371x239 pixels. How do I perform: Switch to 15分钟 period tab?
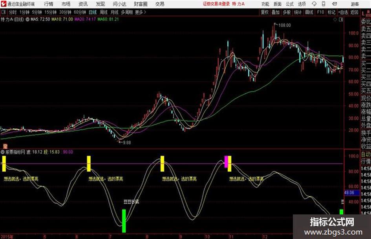click(50, 12)
